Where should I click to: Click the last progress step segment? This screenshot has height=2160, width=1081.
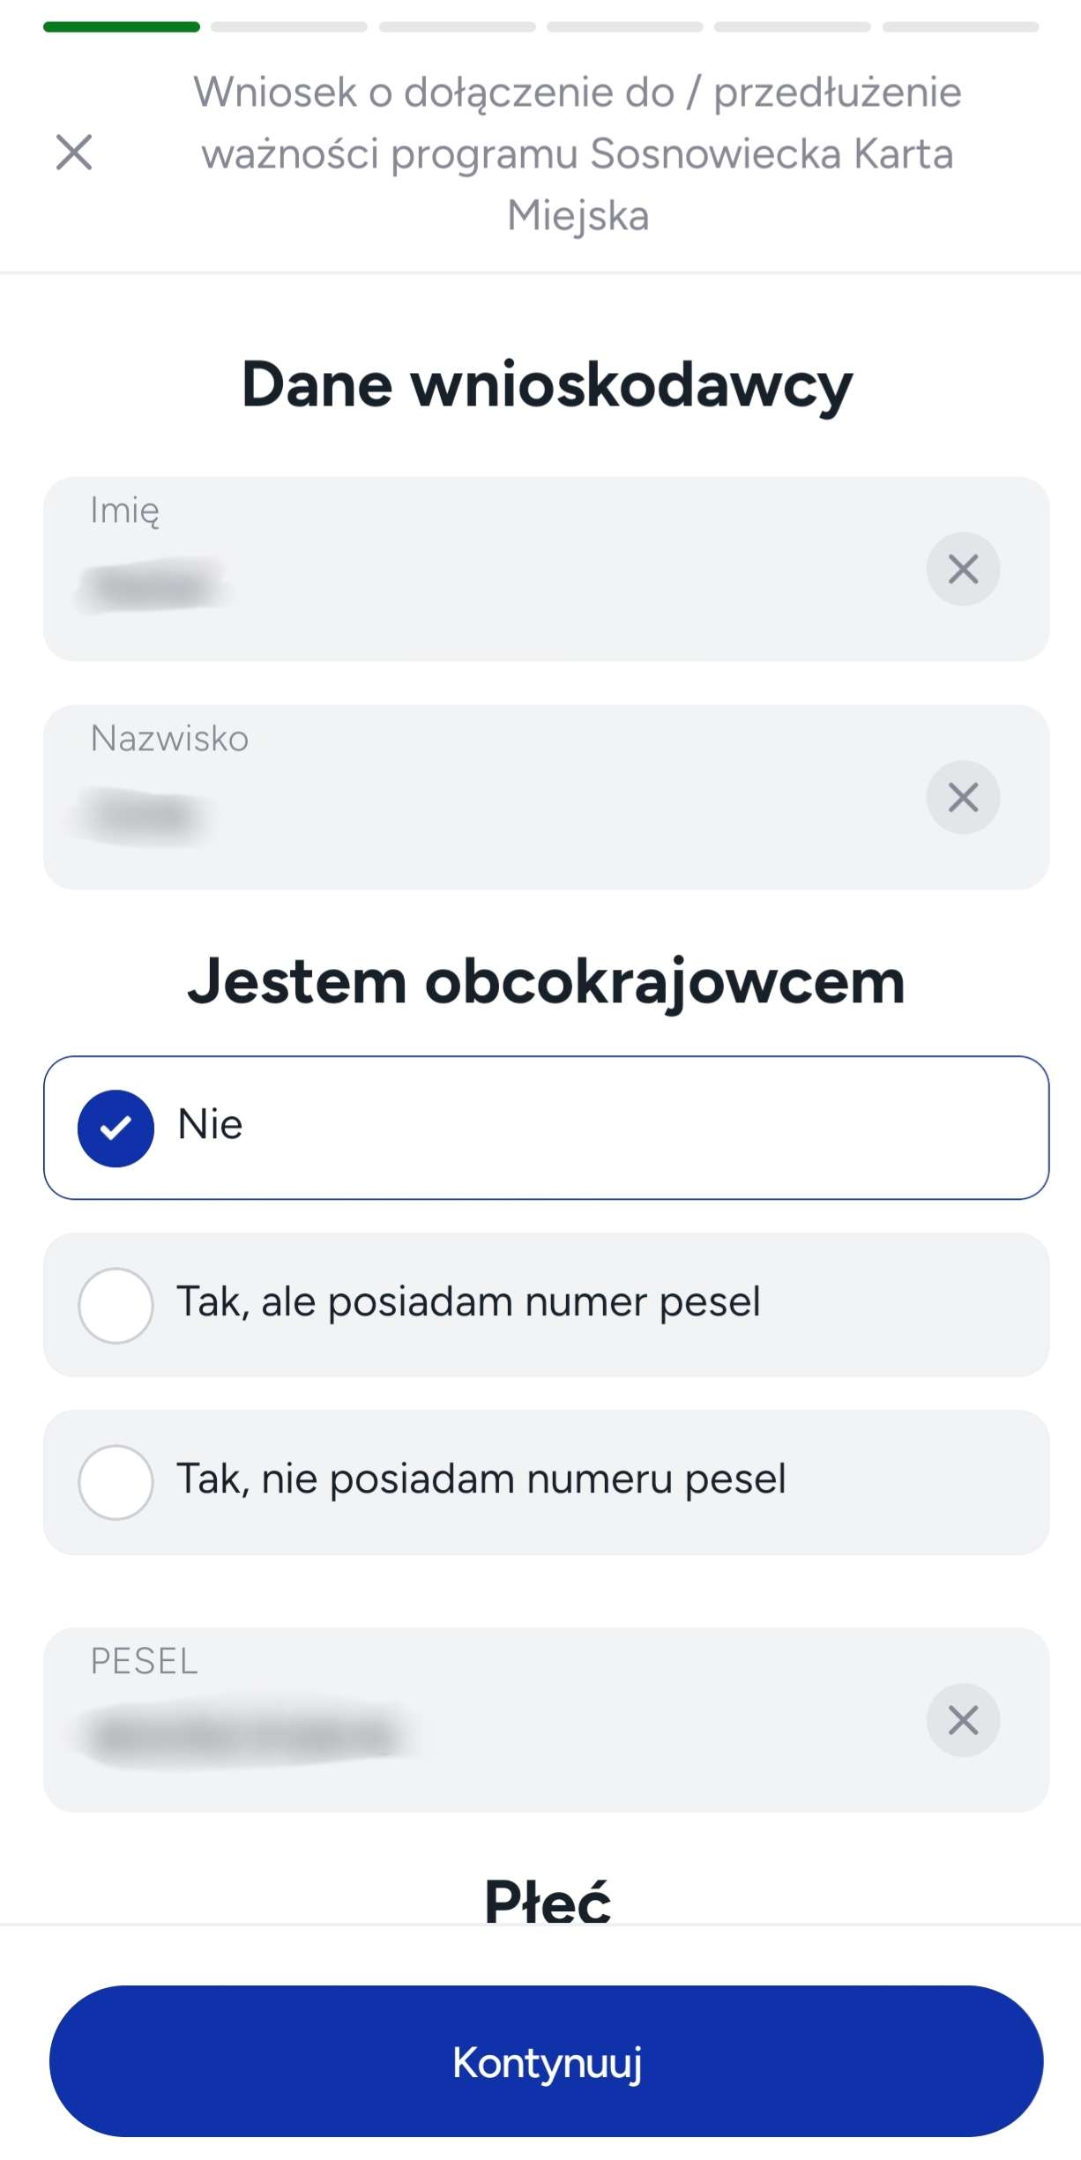pos(960,27)
